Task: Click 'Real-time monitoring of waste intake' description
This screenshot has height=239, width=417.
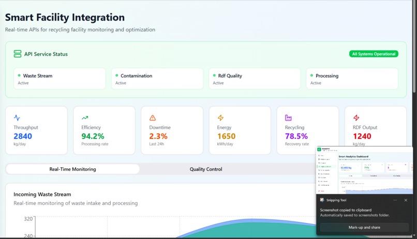Action: pos(76,203)
